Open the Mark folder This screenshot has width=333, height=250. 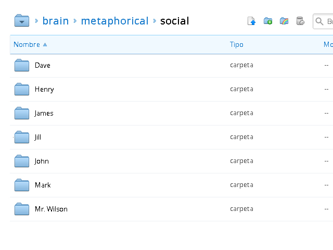pyautogui.click(x=43, y=185)
